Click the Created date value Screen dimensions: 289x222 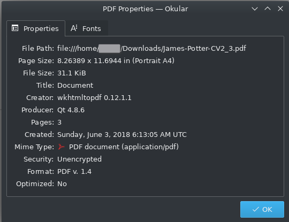pyautogui.click(x=122, y=135)
